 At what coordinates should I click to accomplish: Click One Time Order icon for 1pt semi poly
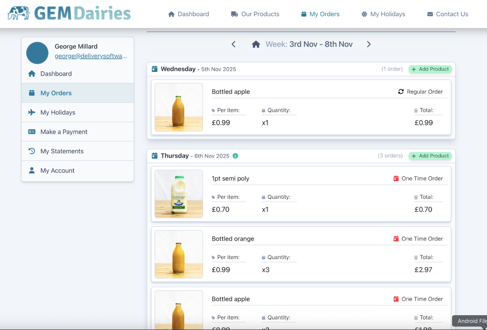pyautogui.click(x=396, y=179)
